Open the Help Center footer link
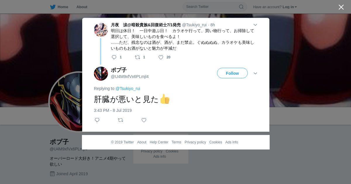351x184 pixels. [x=159, y=142]
